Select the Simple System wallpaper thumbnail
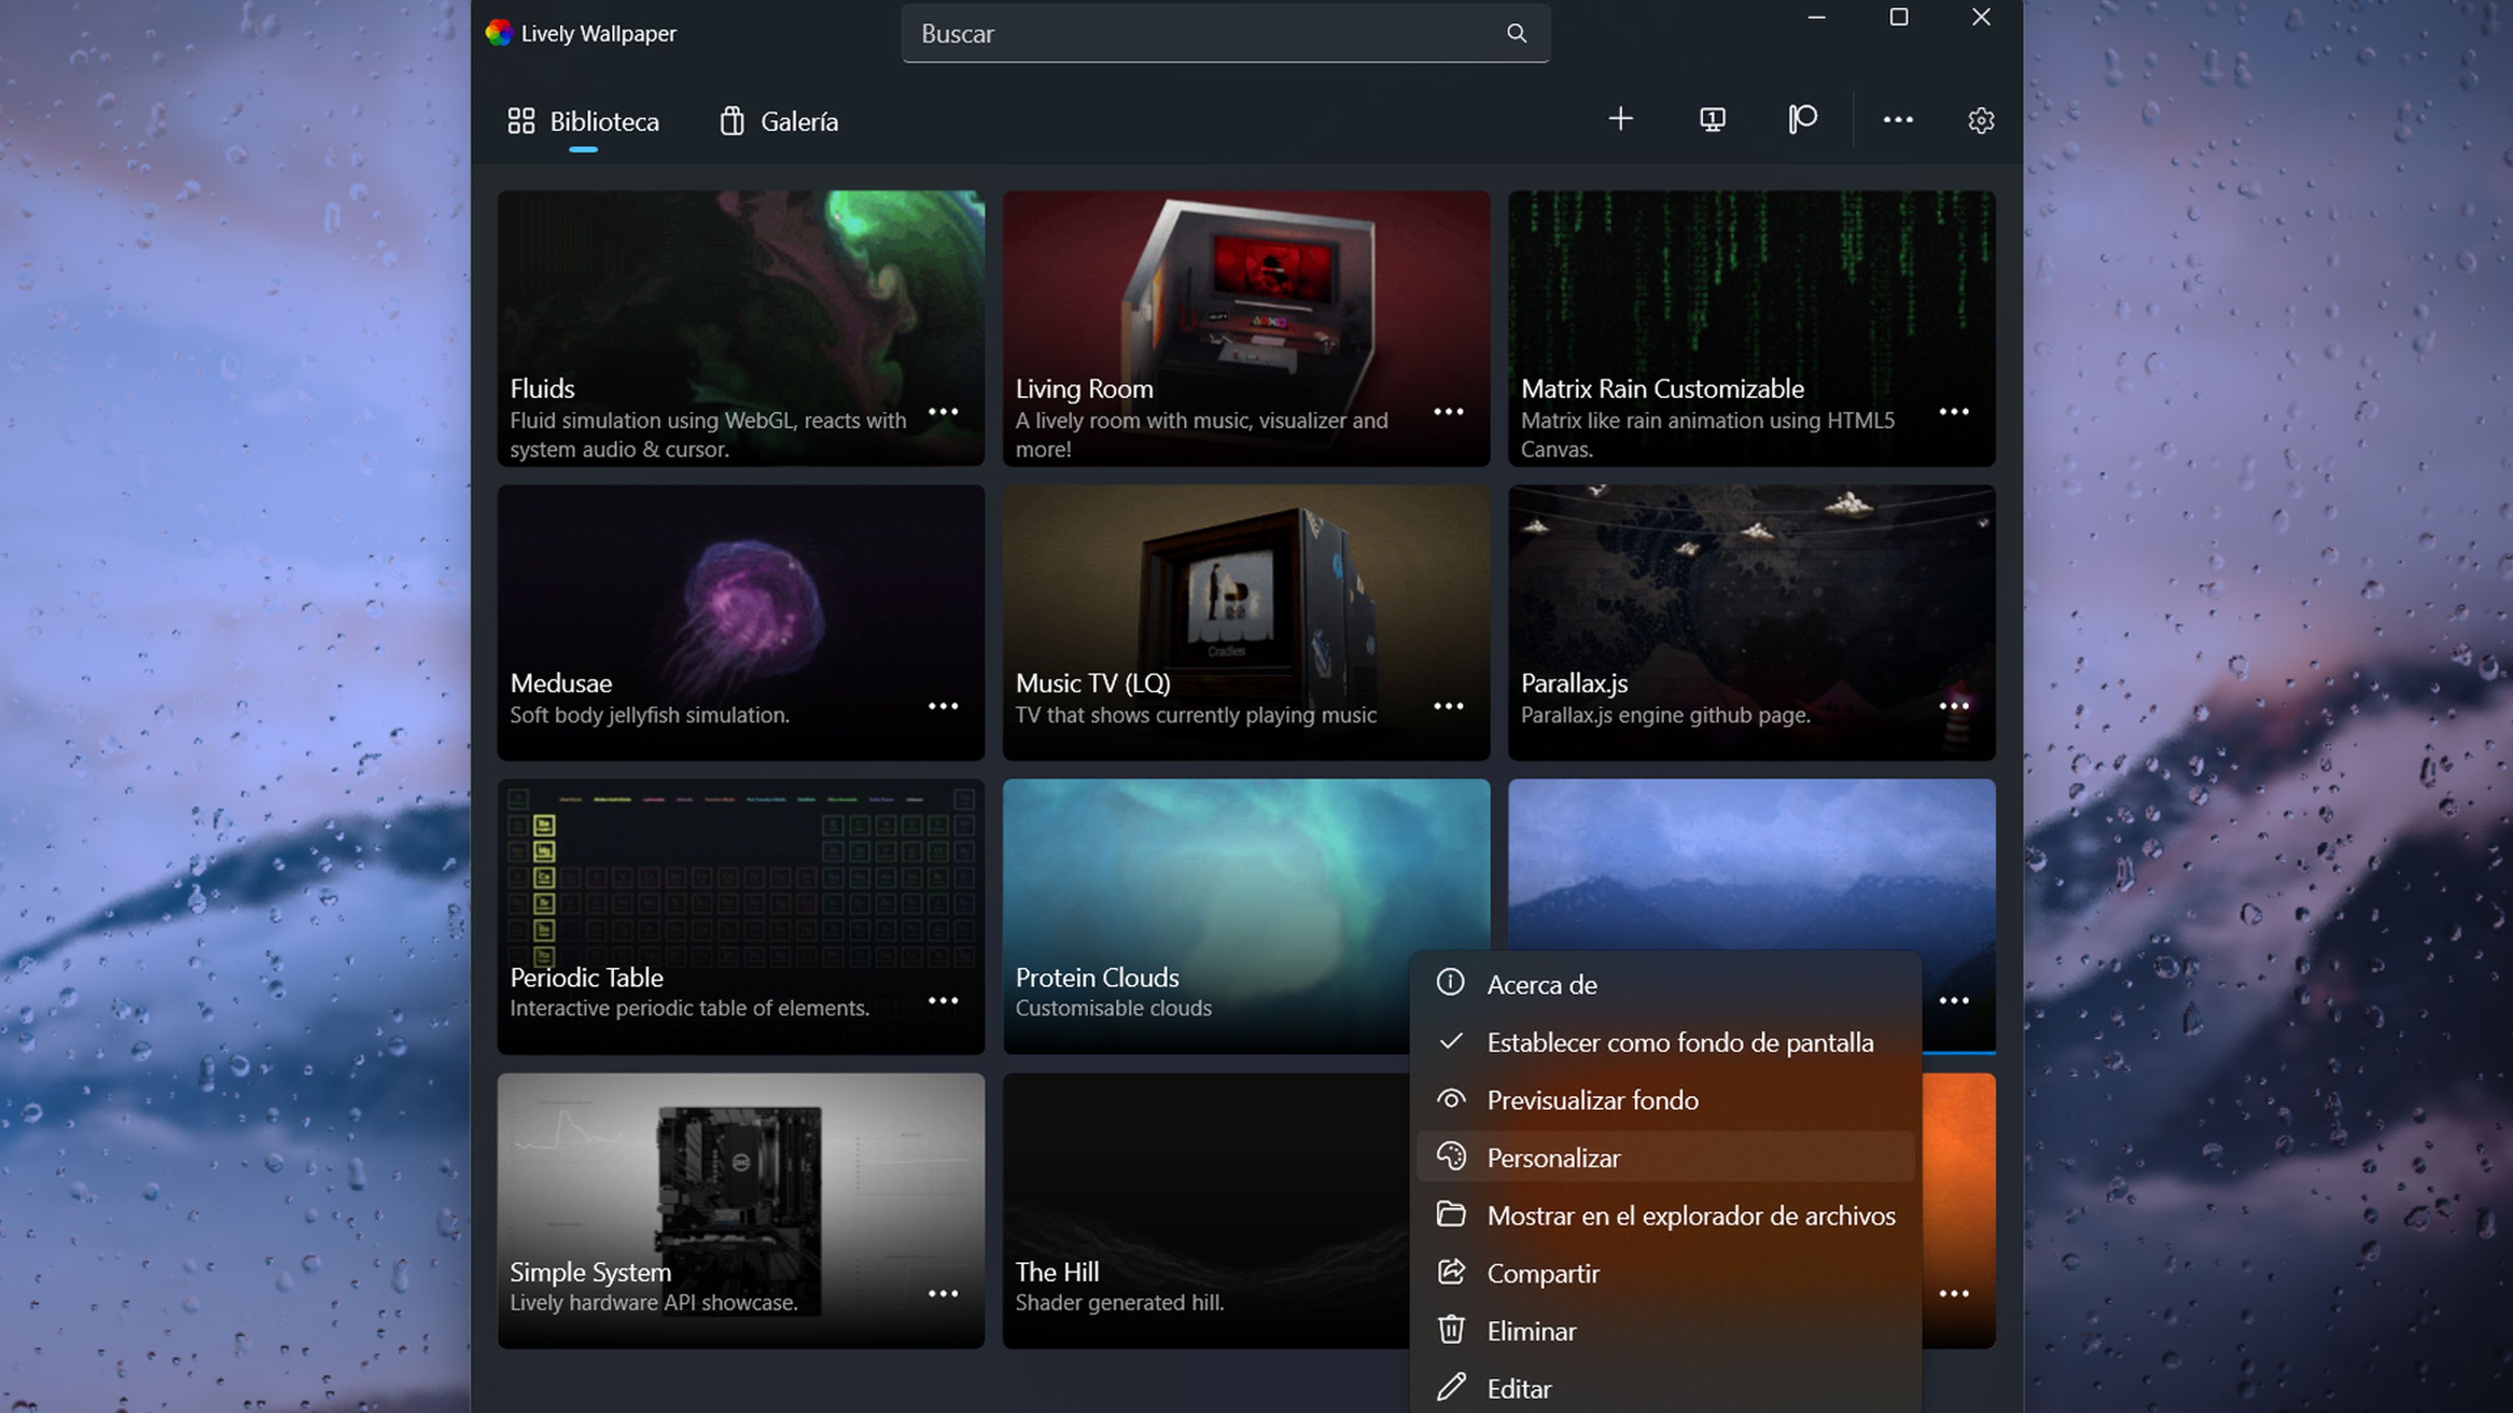 [740, 1211]
